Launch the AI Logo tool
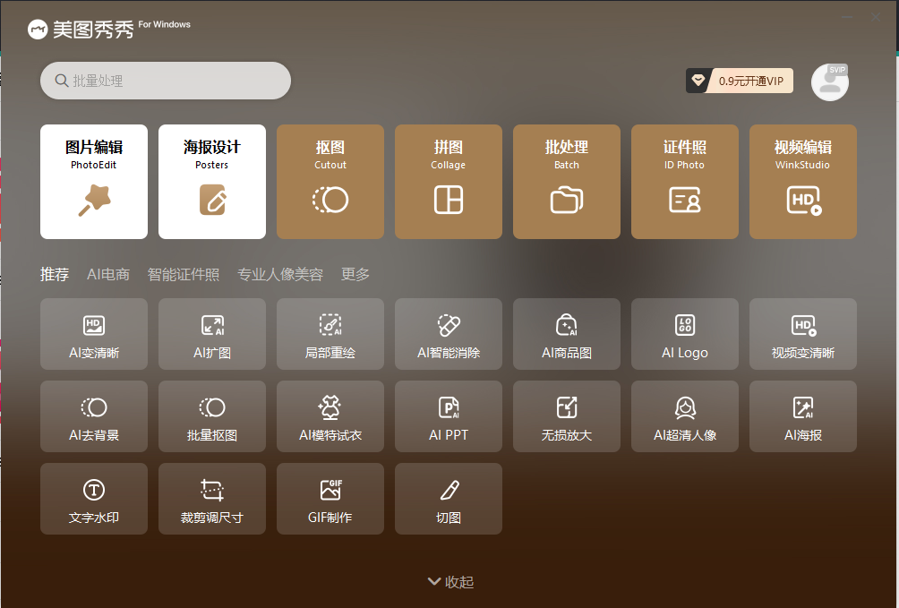This screenshot has height=608, width=899. tap(685, 334)
